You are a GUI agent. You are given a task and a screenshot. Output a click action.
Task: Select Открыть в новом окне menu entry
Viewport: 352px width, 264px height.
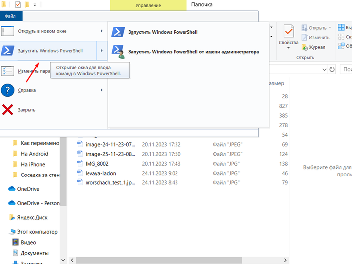click(x=53, y=31)
